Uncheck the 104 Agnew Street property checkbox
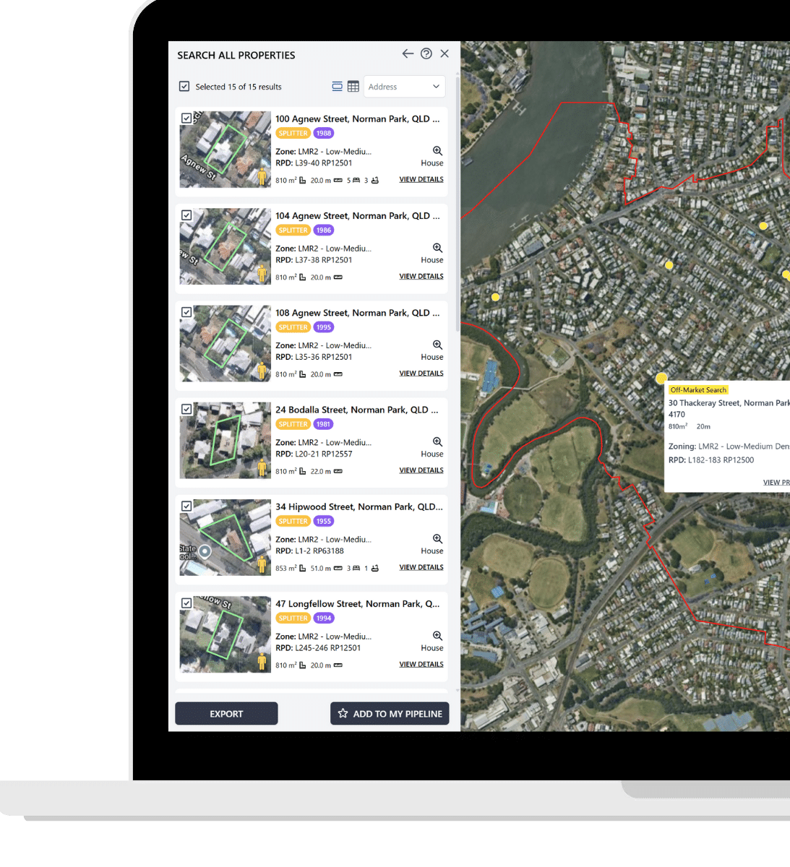Image resolution: width=790 pixels, height=867 pixels. click(186, 215)
